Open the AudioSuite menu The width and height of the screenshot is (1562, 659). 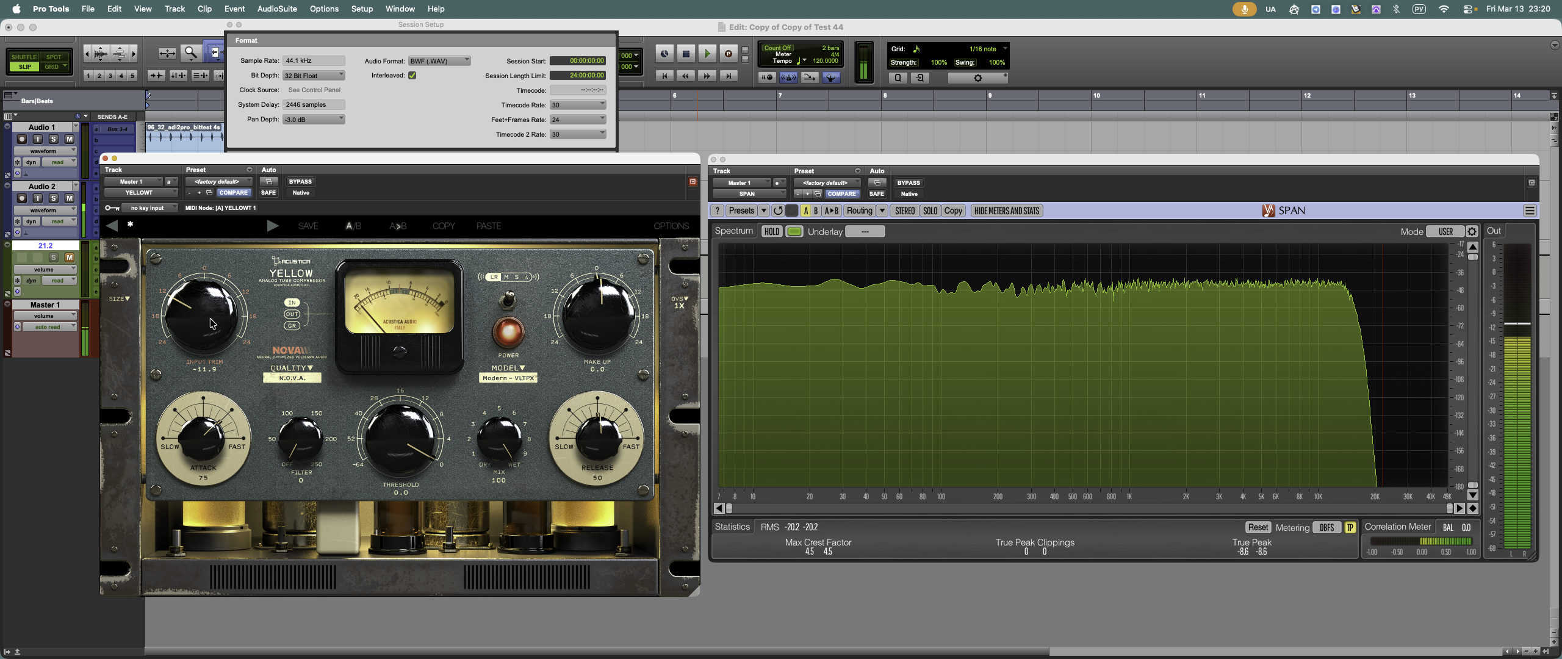[x=277, y=9]
